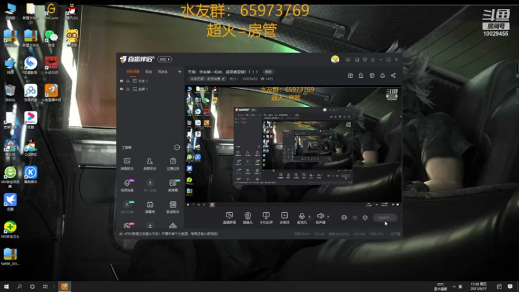
Task: Toggle preview eye icon near settings gear
Action: 355,217
